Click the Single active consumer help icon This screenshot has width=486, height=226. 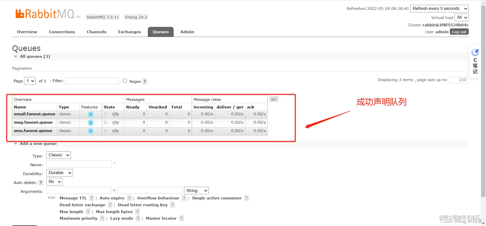247,198
